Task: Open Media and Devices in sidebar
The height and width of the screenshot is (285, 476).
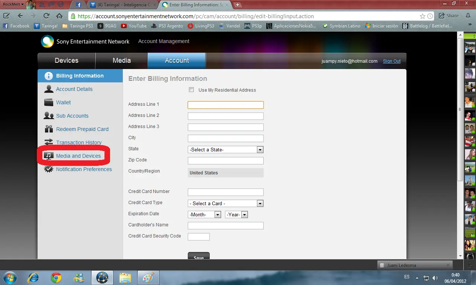Action: coord(78,156)
